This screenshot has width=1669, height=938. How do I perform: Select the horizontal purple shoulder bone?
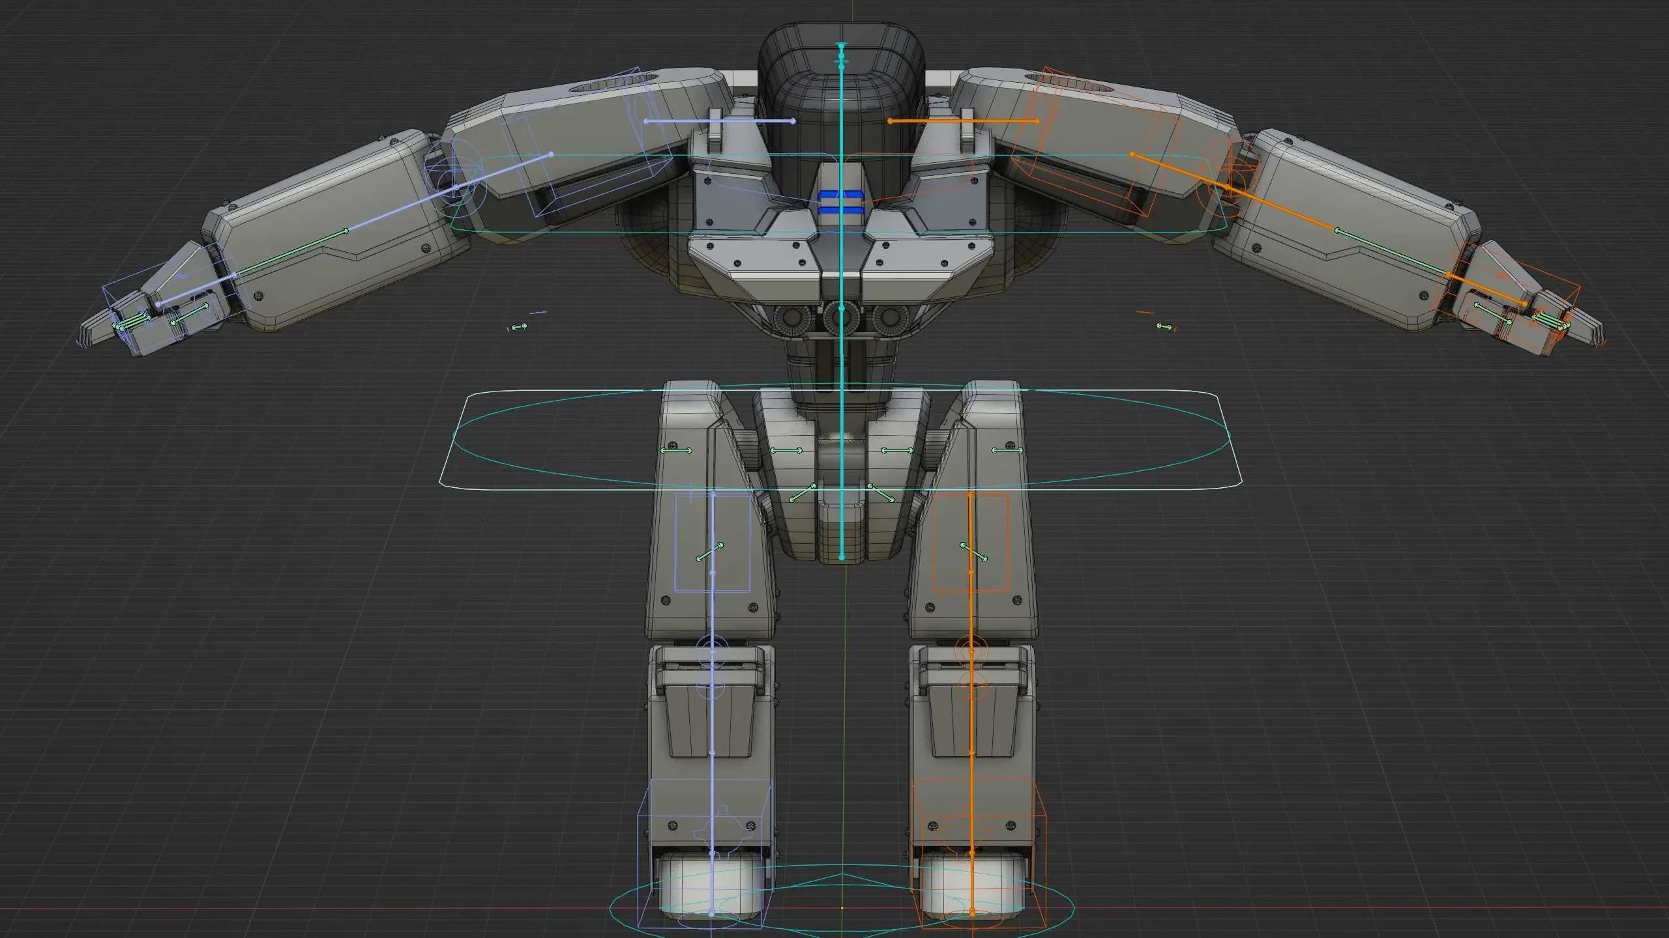pos(718,121)
